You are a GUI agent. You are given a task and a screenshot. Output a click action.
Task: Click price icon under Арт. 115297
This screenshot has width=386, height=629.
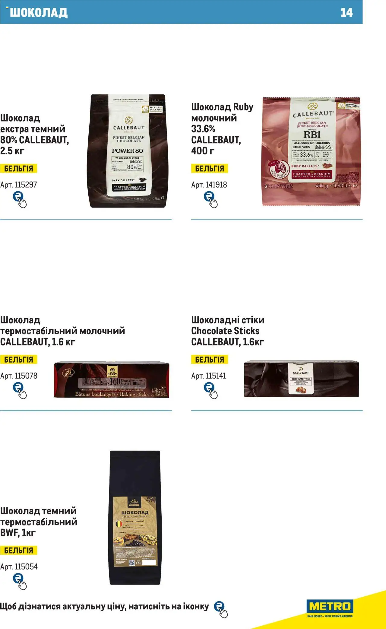point(20,200)
